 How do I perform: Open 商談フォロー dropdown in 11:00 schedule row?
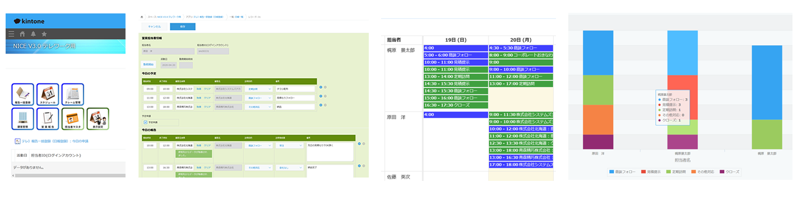(x=259, y=97)
